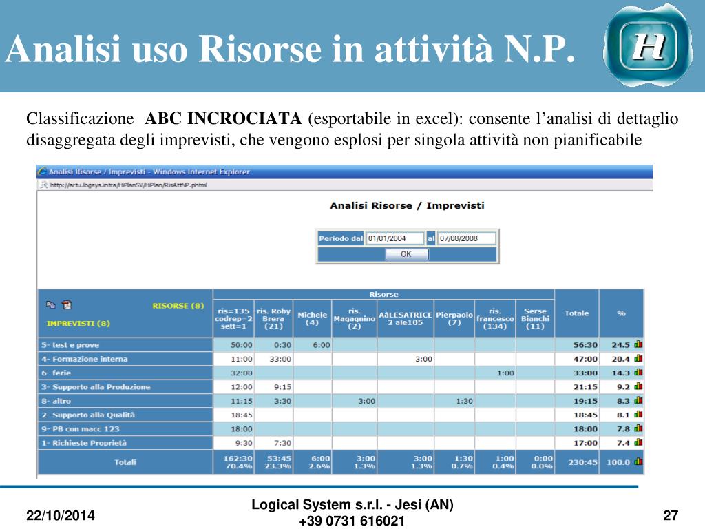
Task: Click the RISORSE (8) header link
Action: click(178, 306)
